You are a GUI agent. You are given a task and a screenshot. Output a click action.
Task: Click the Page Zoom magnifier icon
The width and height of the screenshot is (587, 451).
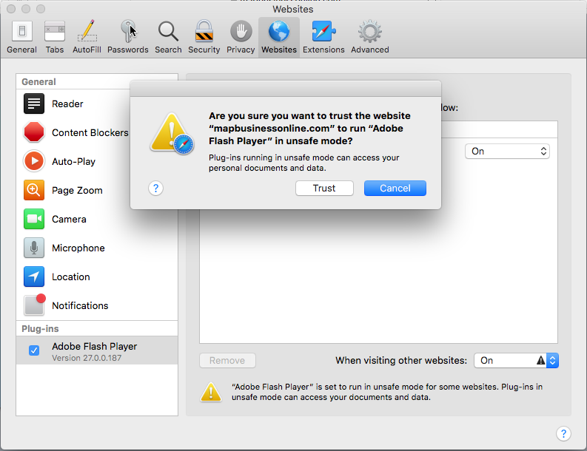click(34, 190)
